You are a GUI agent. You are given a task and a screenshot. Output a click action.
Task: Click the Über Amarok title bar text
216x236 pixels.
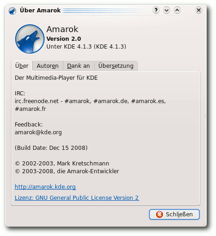[x=40, y=11]
